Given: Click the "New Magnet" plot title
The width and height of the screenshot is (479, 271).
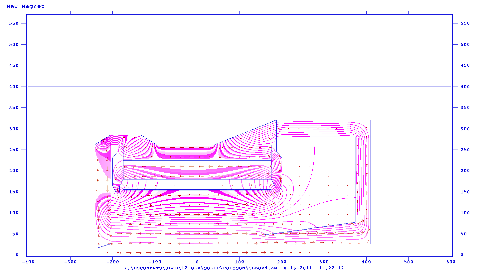Looking at the screenshot, I should pos(25,6).
